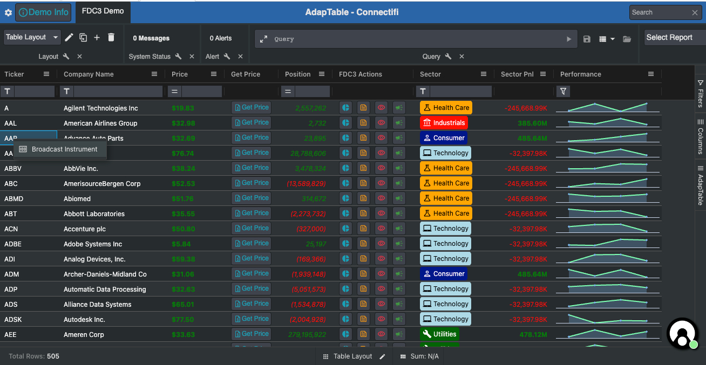Save the current query with the disk icon

[587, 39]
